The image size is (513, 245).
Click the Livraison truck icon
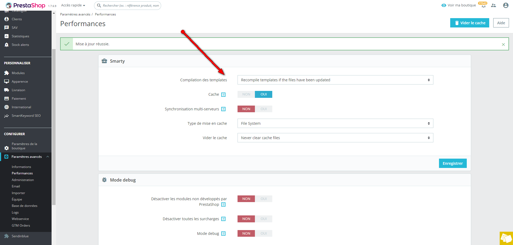tap(7, 90)
